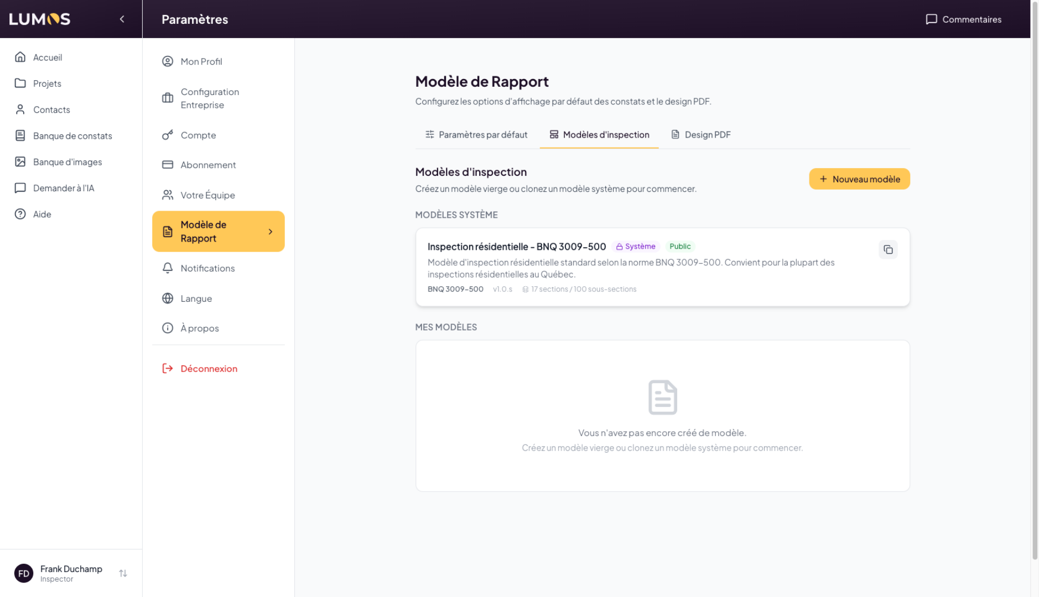Switch to Paramètres par défaut tab
This screenshot has height=597, width=1039.
coord(476,135)
